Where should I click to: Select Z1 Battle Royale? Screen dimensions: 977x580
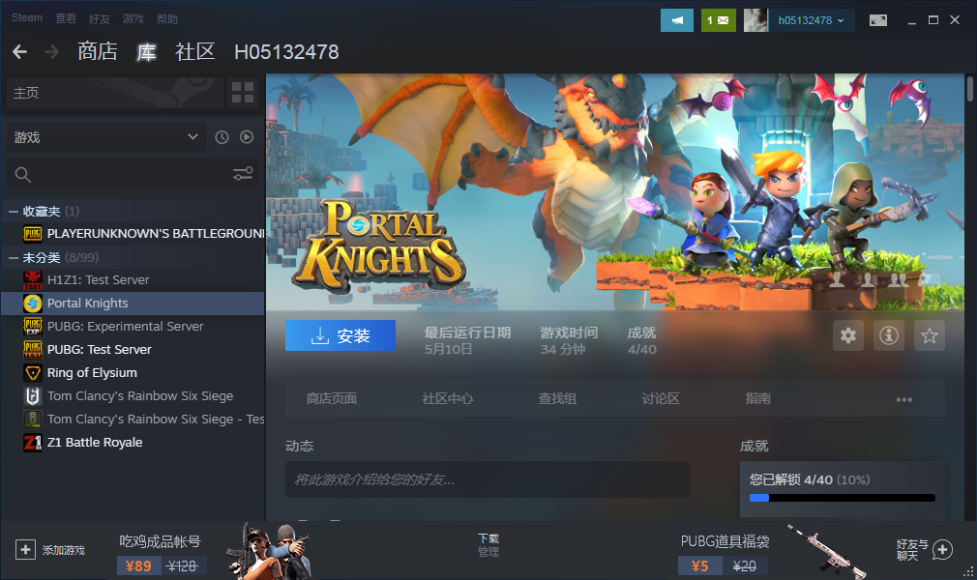[x=133, y=443]
